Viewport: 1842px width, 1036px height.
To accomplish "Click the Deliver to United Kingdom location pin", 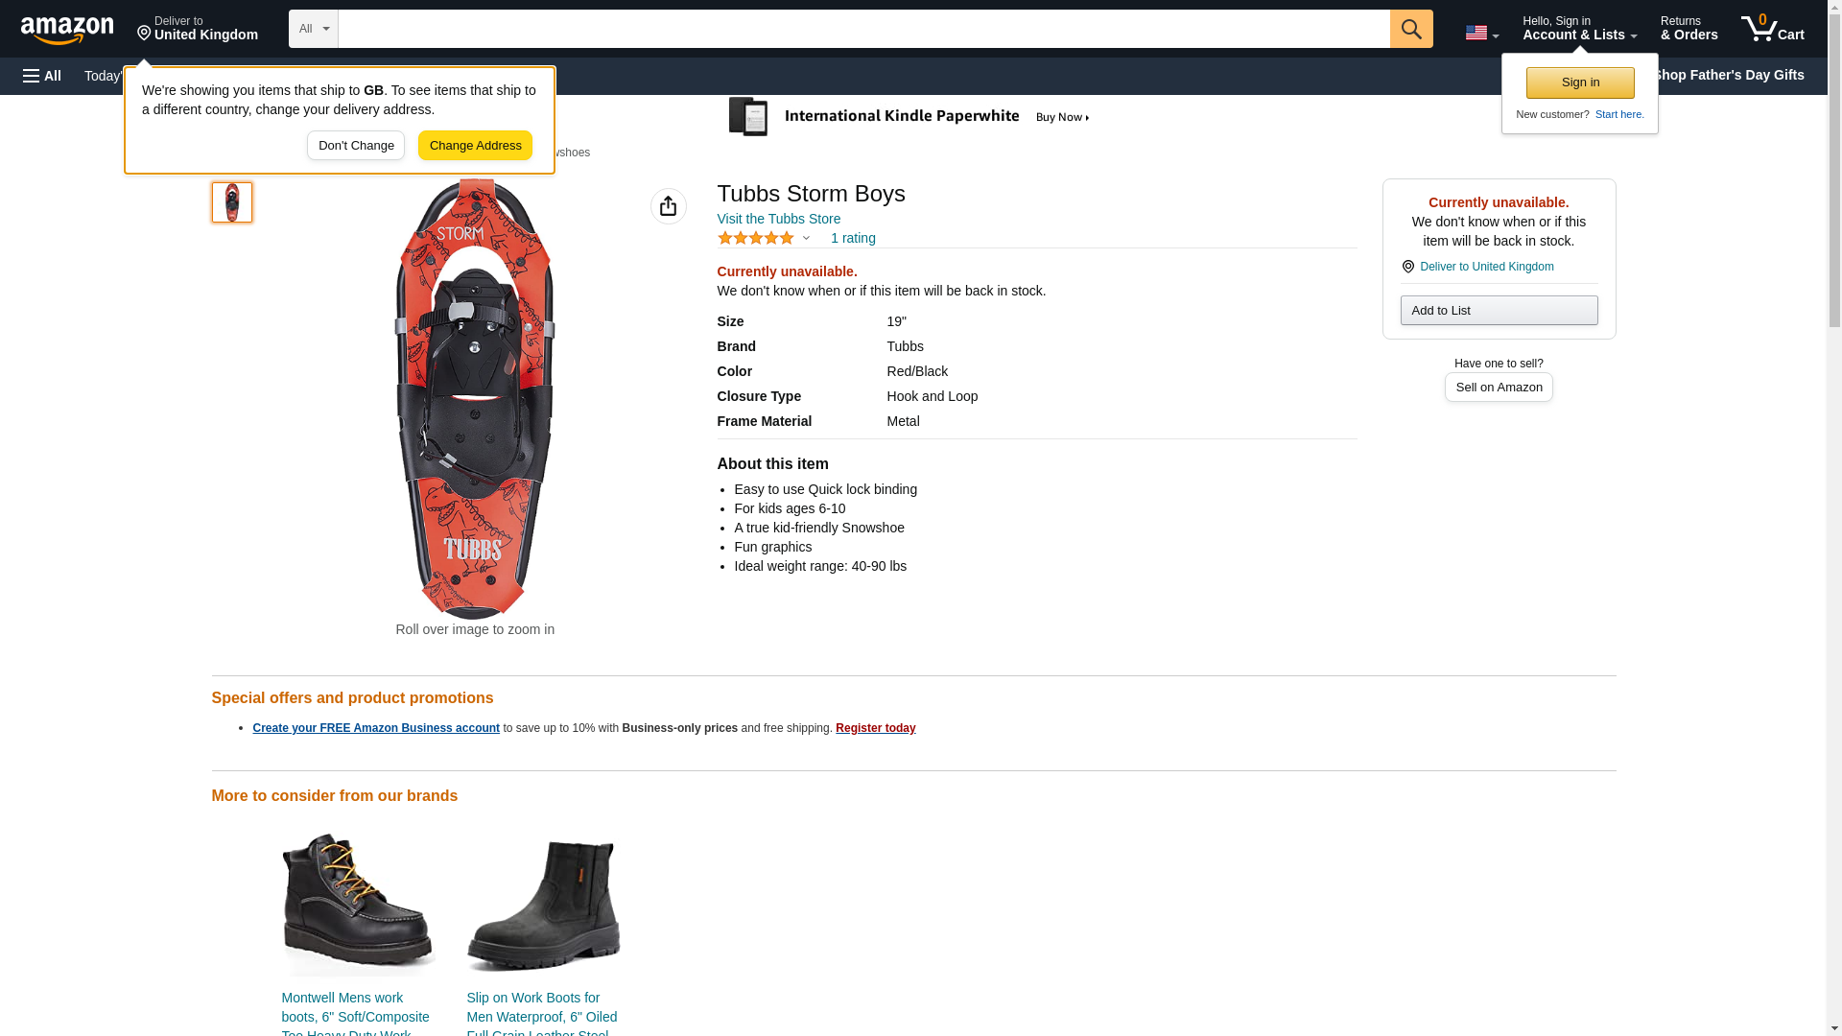I will coord(197,29).
